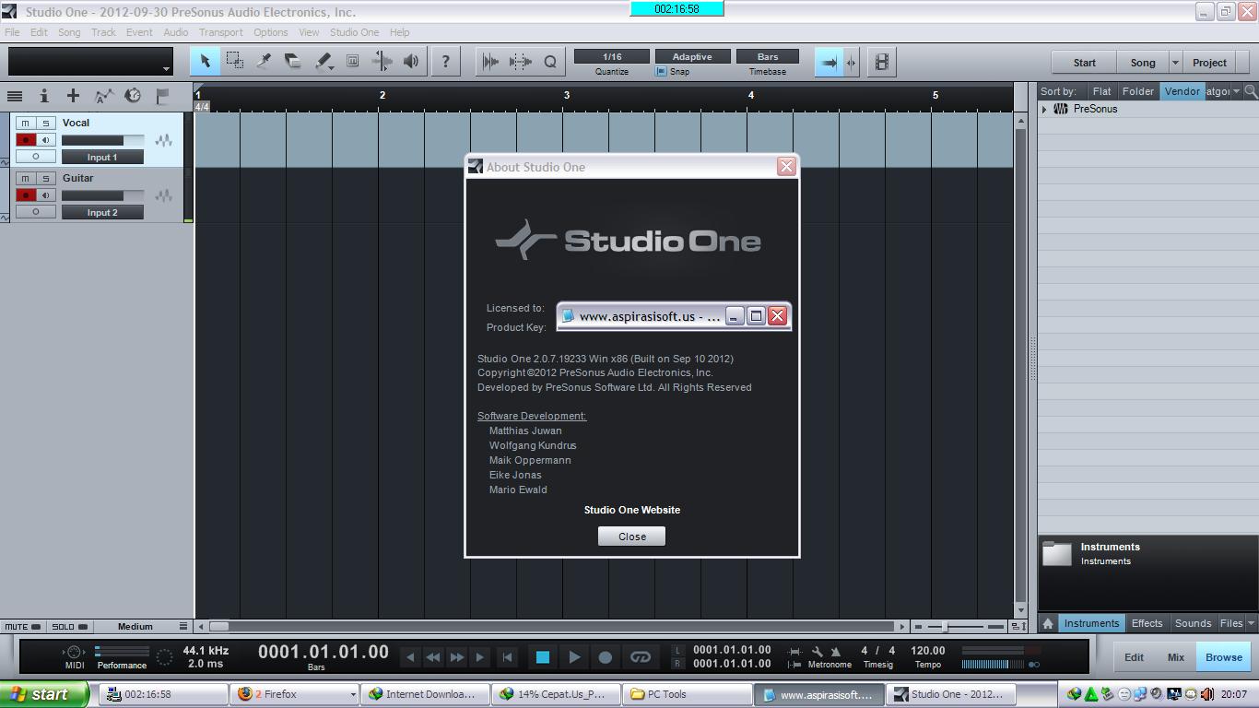Toggle the Snap checkbox
This screenshot has height=708, width=1259.
coord(661,71)
